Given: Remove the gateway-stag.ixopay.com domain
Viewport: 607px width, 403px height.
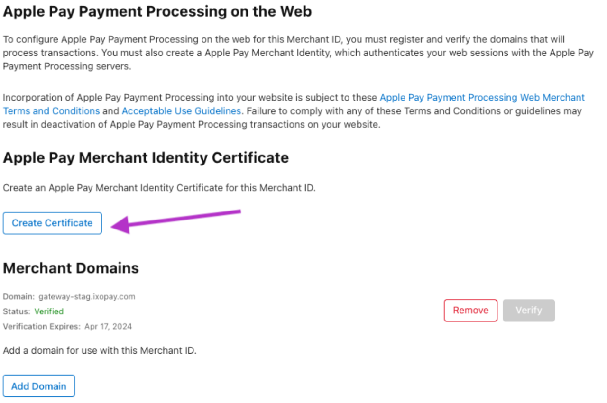Looking at the screenshot, I should click(470, 311).
